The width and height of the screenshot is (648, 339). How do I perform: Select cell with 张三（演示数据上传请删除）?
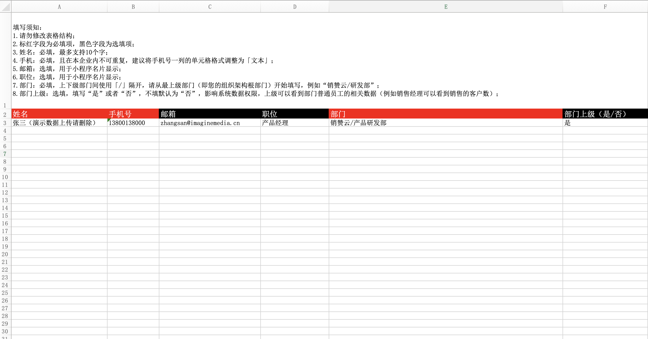(59, 123)
